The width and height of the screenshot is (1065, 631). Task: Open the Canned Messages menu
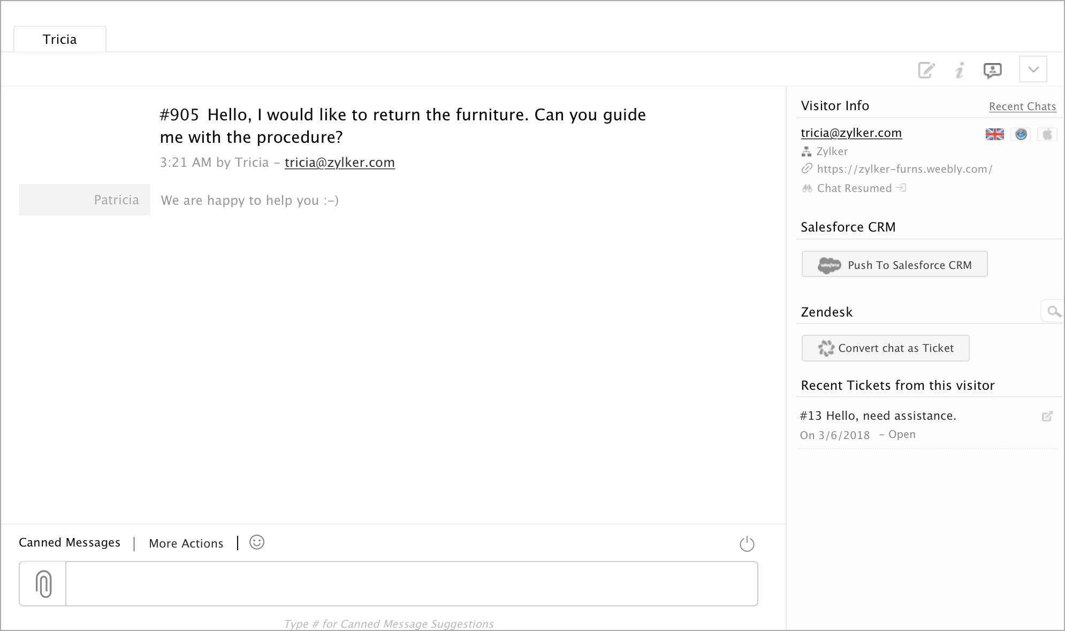(70, 542)
